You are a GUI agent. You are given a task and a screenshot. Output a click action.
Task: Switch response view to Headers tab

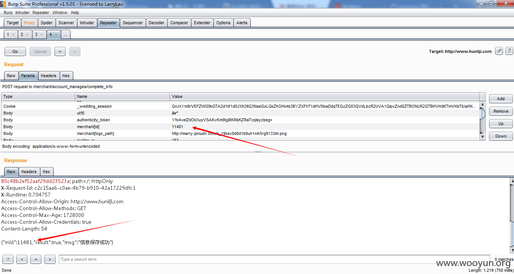pos(29,172)
